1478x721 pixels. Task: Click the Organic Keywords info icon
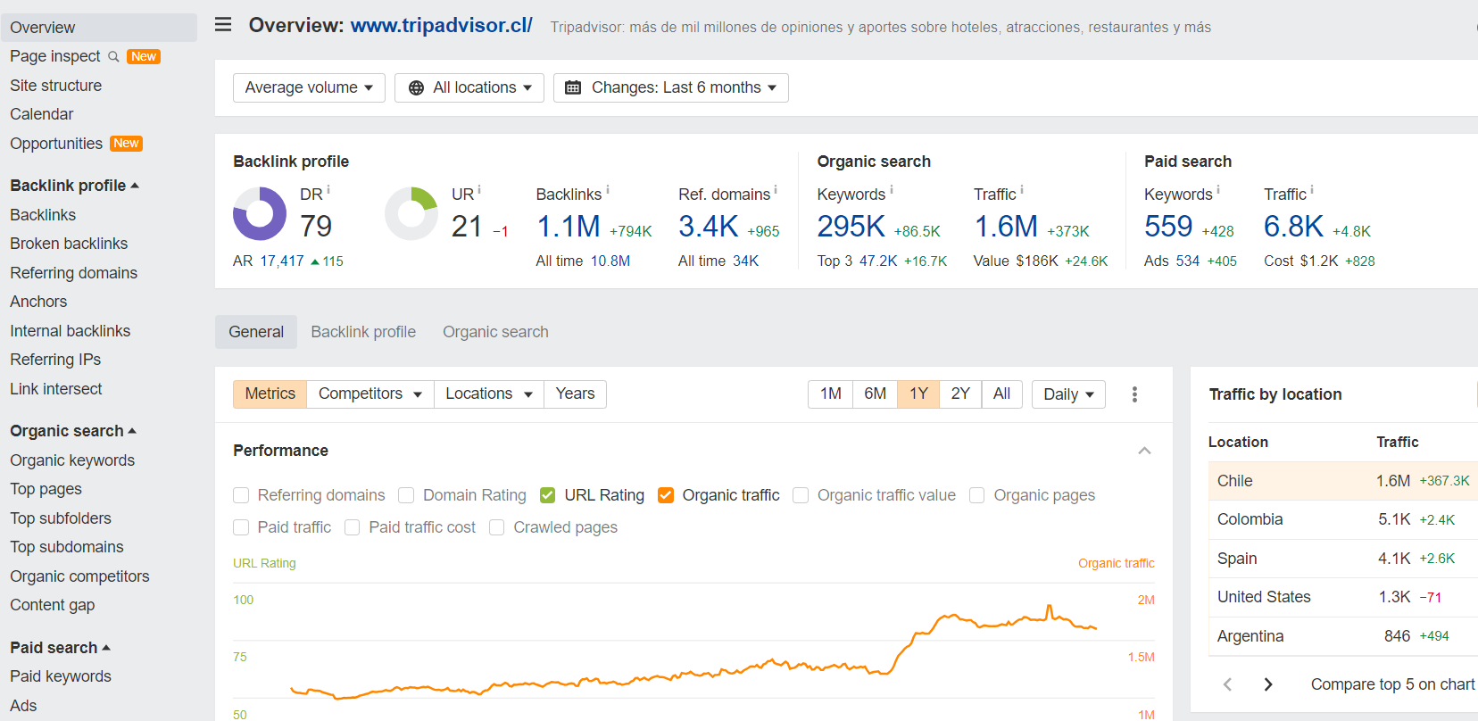click(892, 190)
